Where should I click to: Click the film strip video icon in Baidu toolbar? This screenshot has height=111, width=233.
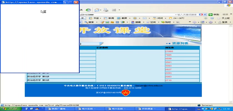point(117,22)
